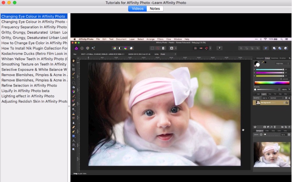Open the Arrange menu
292x182 pixels.
click(x=150, y=39)
